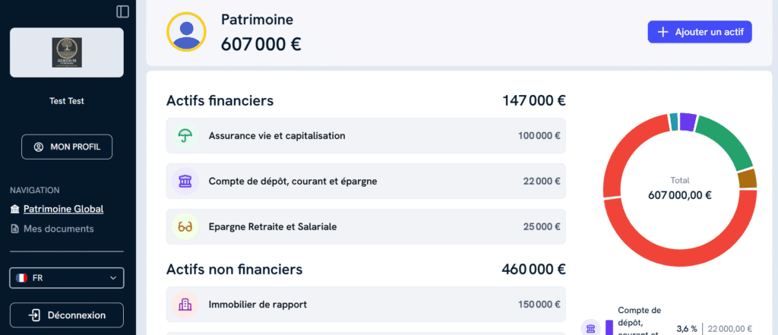Click the MON PROFIL button
This screenshot has width=778, height=335.
click(67, 147)
